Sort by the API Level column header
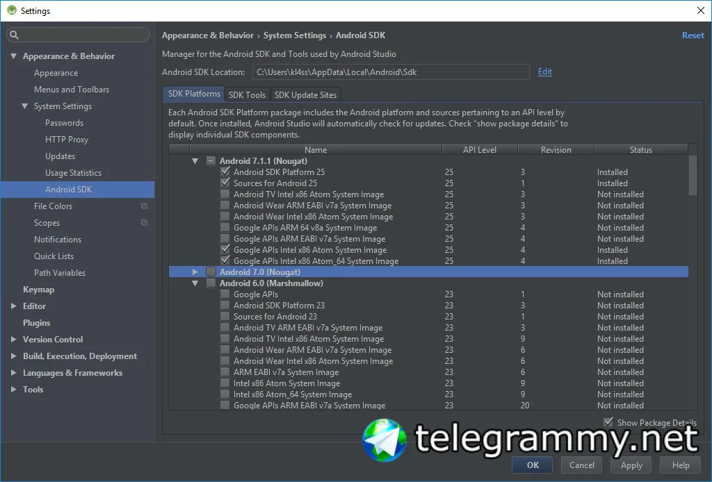Viewport: 712px width, 482px height. (480, 149)
